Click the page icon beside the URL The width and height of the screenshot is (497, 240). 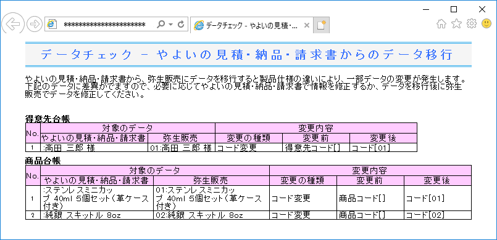(52, 25)
